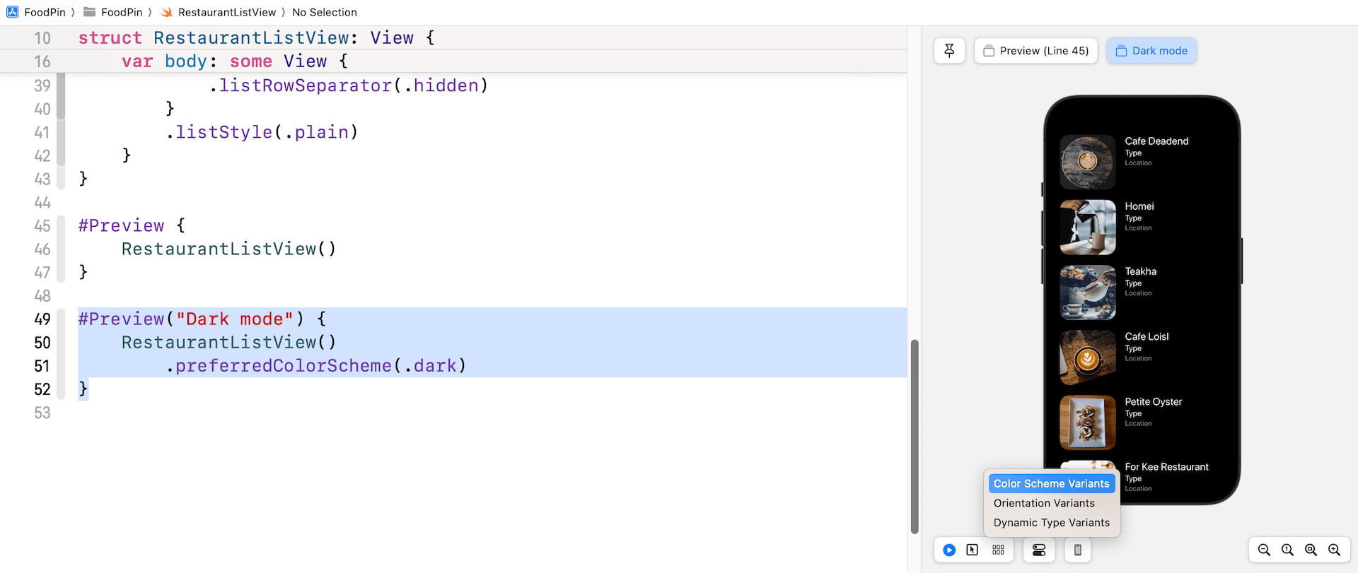The height and width of the screenshot is (573, 1358).
Task: Click the preview device selector phone icon
Action: [1077, 550]
